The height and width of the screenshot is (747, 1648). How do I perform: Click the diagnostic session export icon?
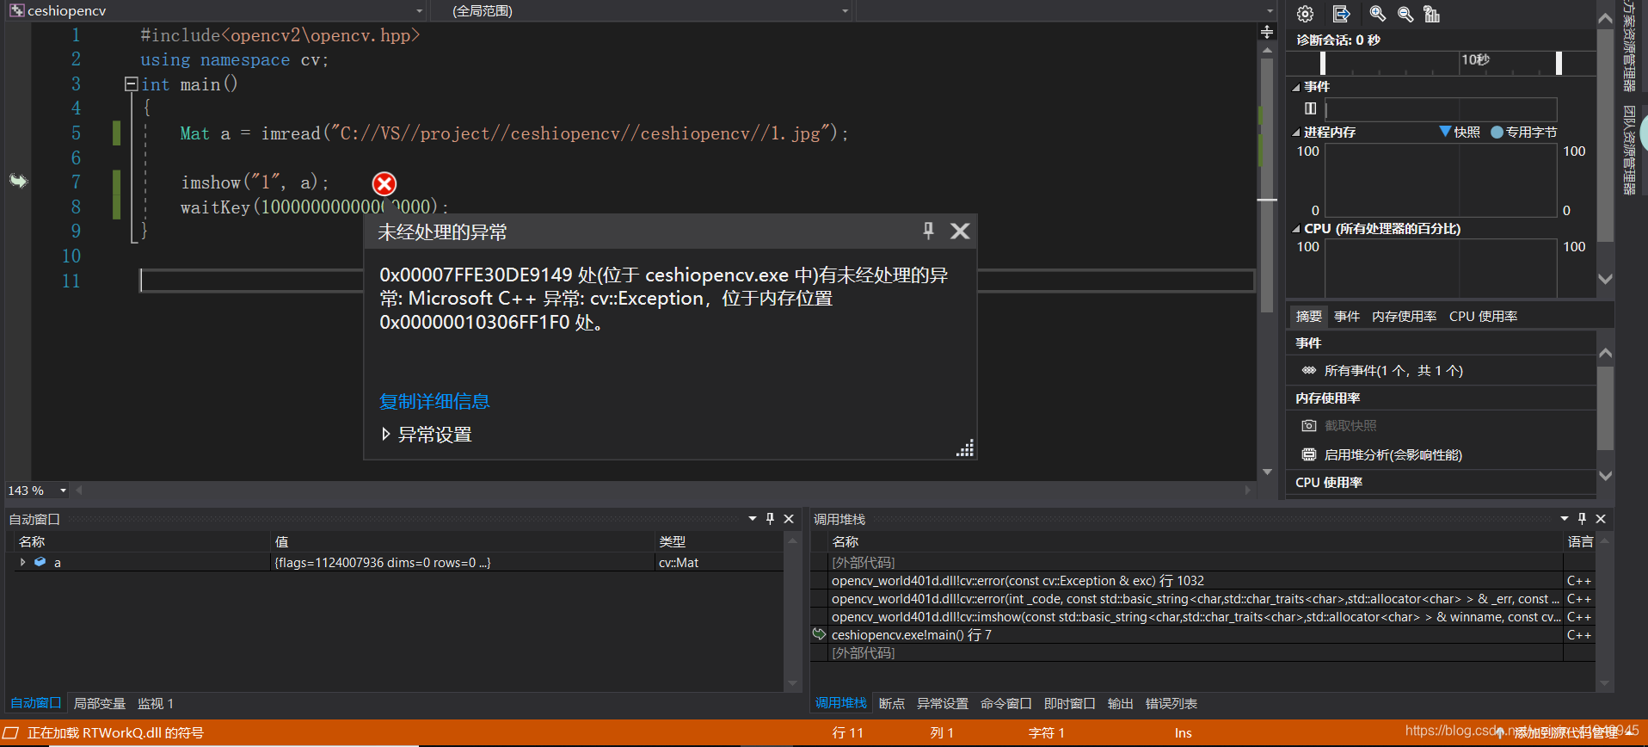[x=1341, y=14]
